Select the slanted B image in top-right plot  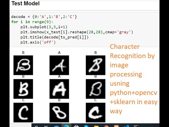click(95, 65)
